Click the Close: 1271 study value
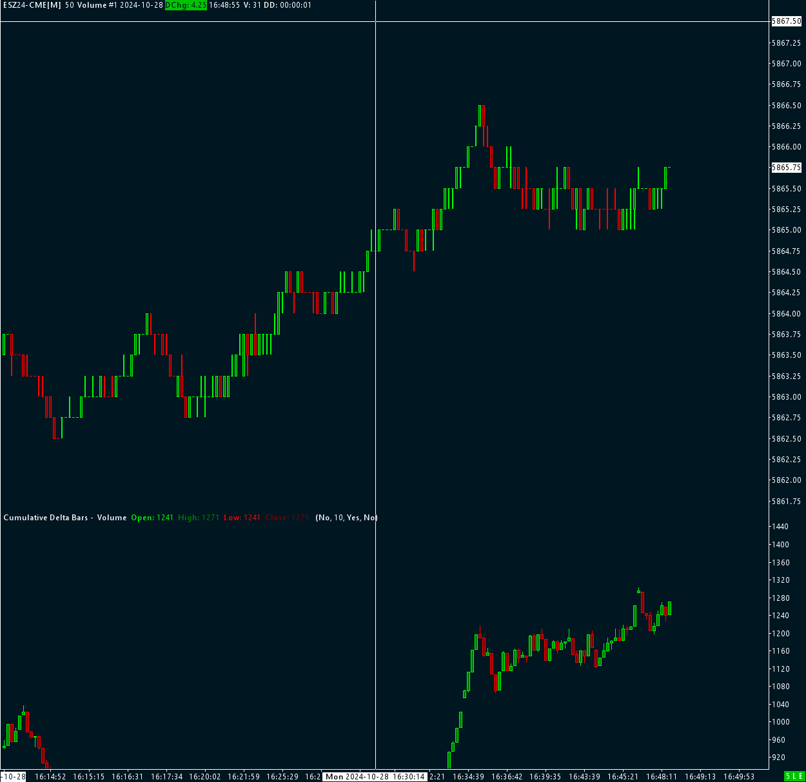806x782 pixels. 287,518
